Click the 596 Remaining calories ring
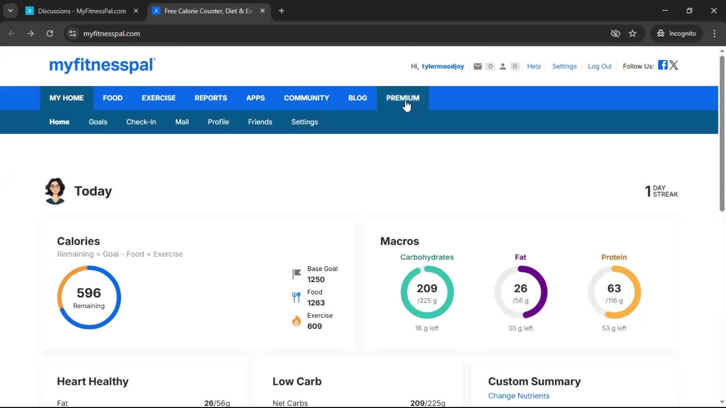The height and width of the screenshot is (408, 726). click(x=89, y=298)
